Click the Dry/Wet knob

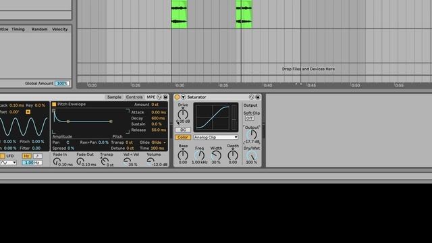[252, 156]
